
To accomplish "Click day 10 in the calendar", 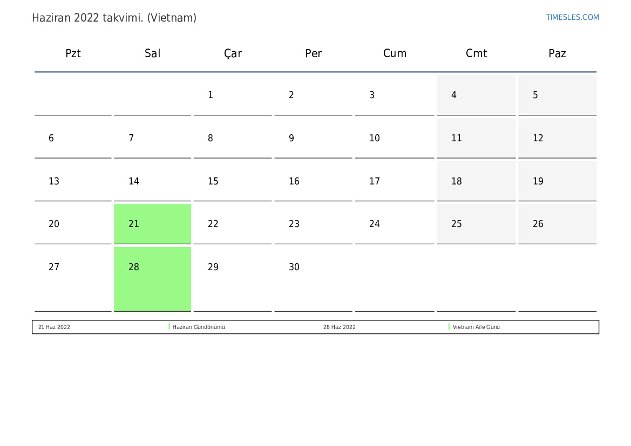I will point(395,138).
